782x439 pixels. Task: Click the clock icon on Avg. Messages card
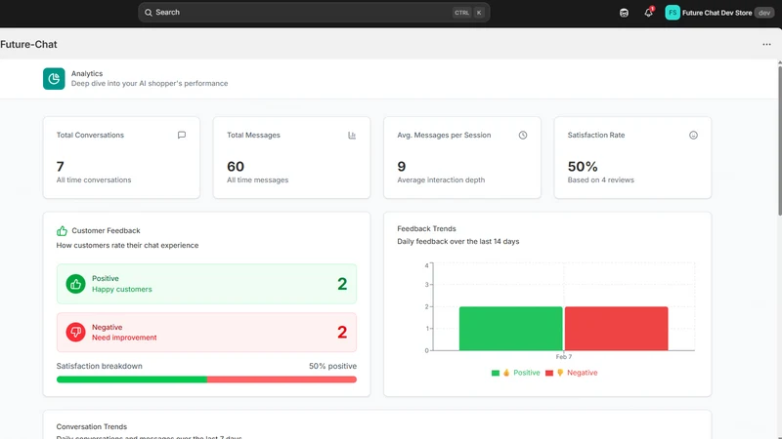point(523,135)
